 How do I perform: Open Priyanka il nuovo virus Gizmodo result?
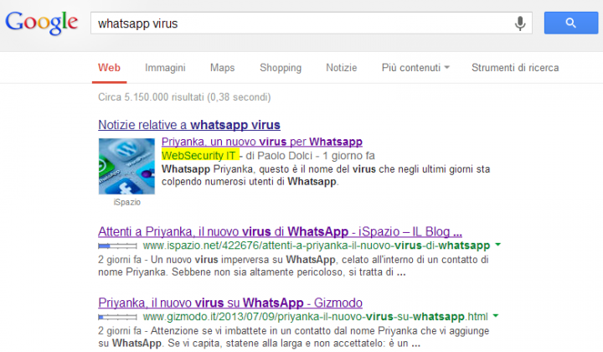230,303
